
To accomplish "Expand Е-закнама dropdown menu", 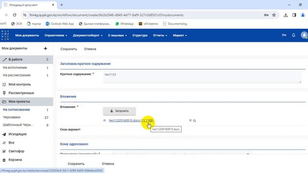I will [117, 35].
